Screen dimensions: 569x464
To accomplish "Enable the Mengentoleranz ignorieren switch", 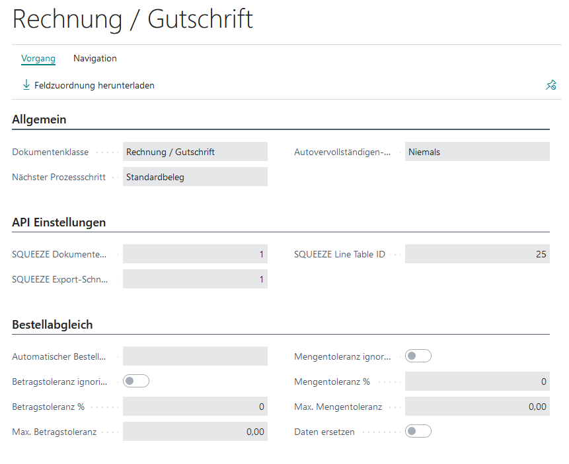I will (418, 356).
